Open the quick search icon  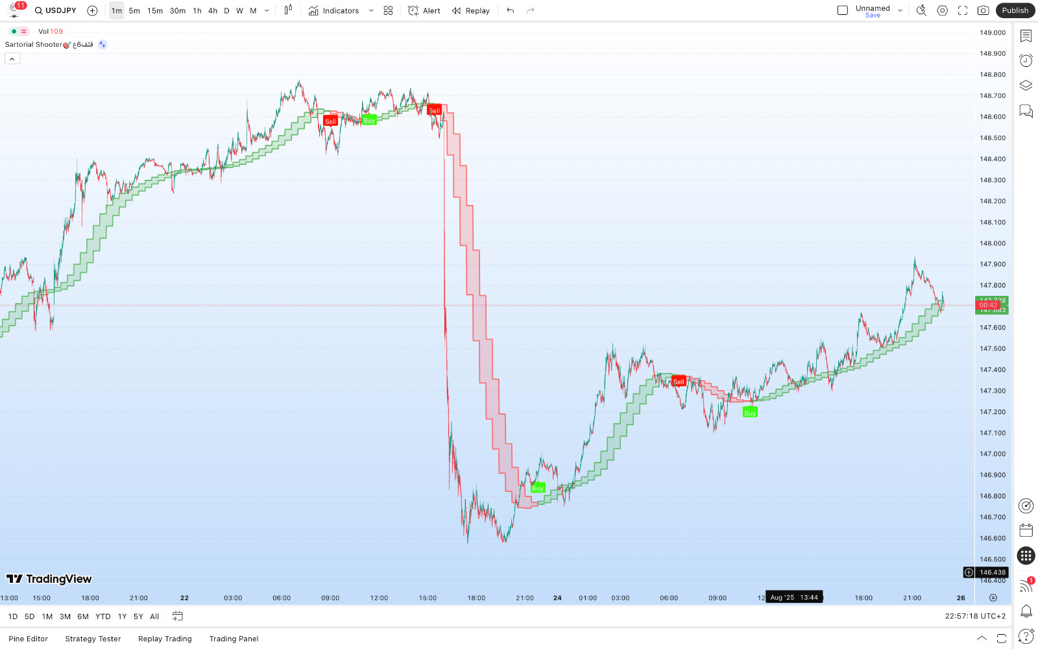tap(921, 10)
